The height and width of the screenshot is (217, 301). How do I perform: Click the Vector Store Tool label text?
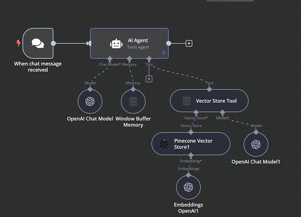click(216, 101)
